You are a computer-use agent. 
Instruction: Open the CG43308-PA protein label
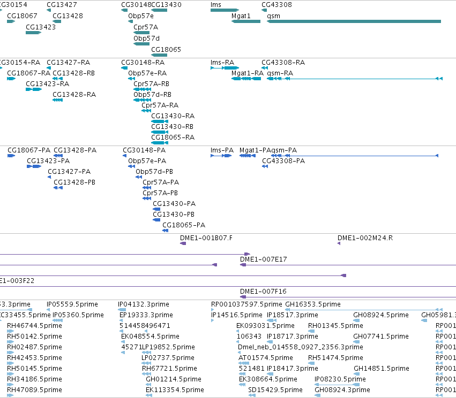[283, 161]
